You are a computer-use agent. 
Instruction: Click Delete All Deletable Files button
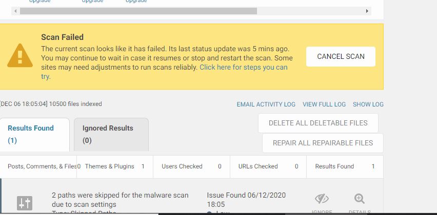318,123
